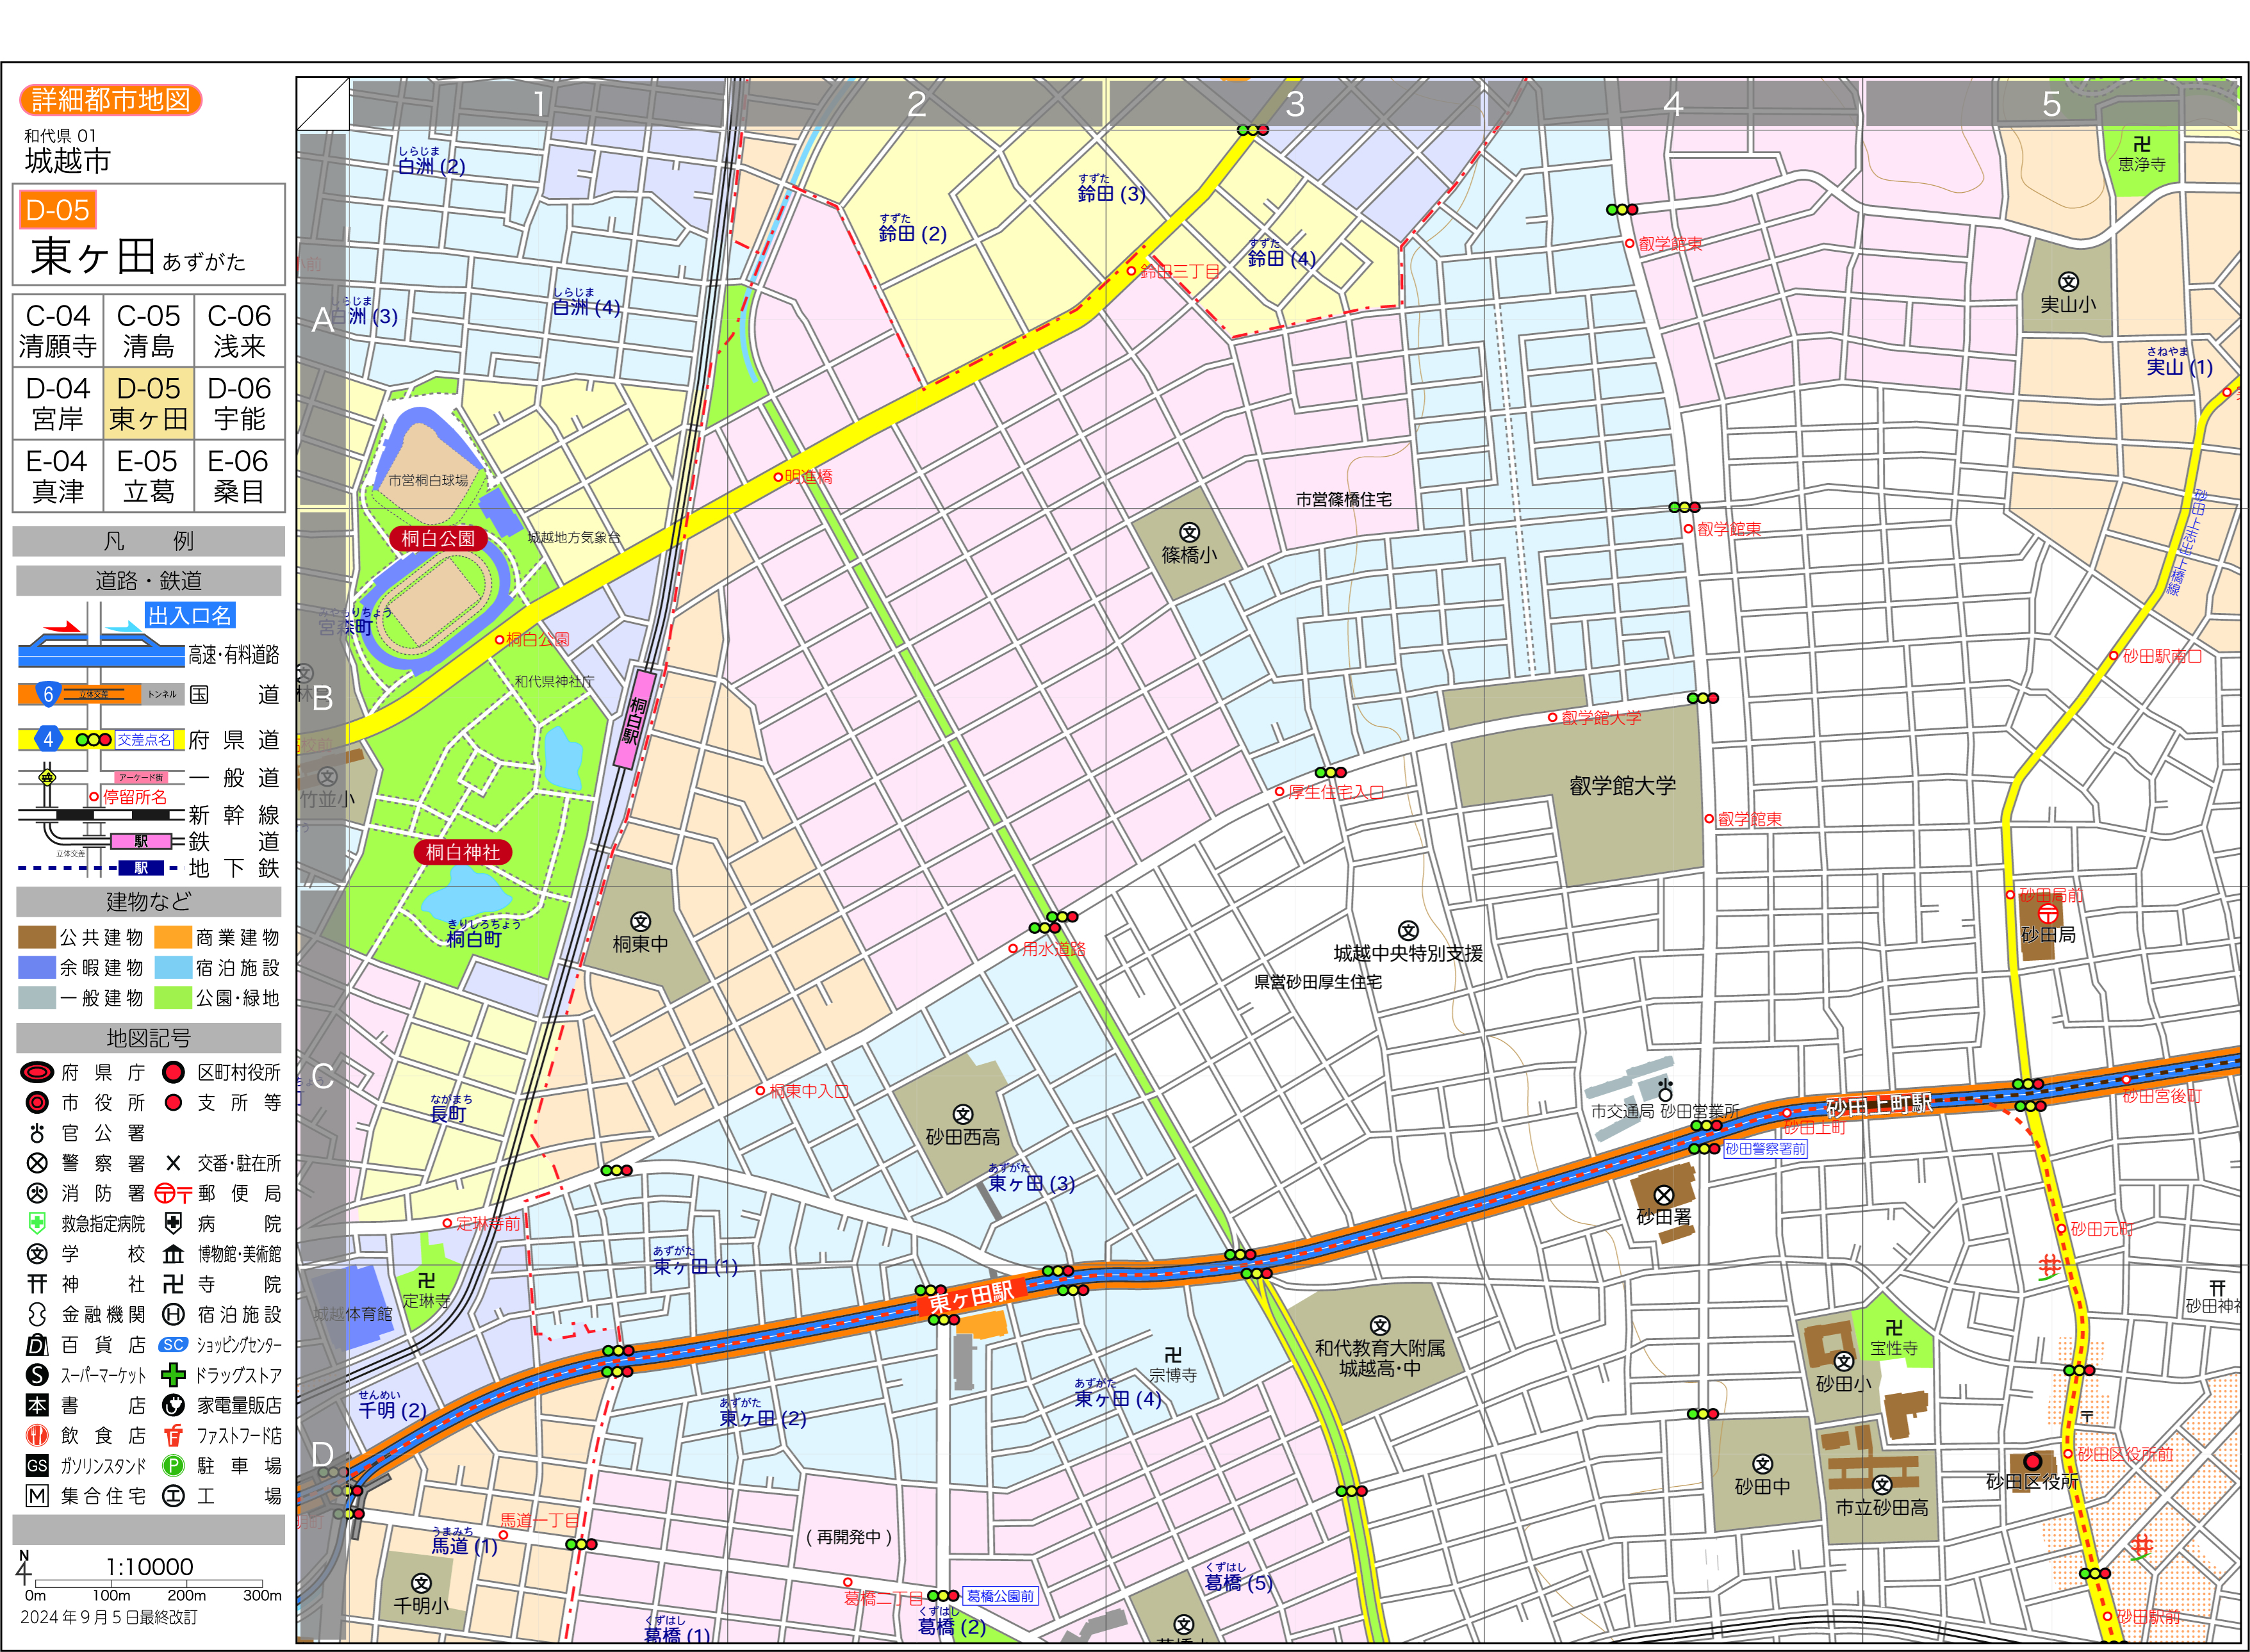
Task: Click the gas station GS legend icon
Action: pos(37,1466)
